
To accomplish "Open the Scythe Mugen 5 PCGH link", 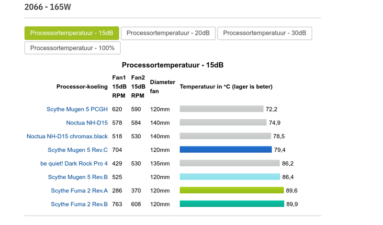I will (77, 109).
